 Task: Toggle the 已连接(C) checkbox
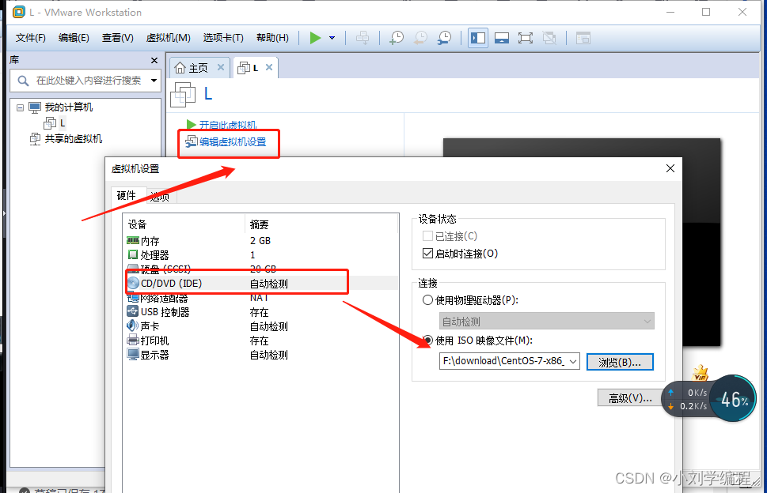point(427,236)
